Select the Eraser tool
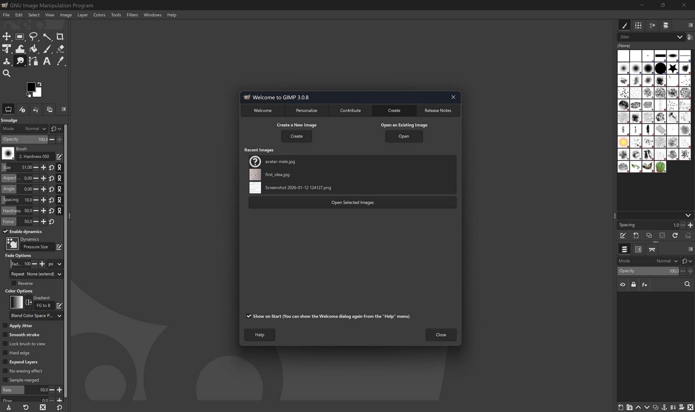 [x=60, y=49]
